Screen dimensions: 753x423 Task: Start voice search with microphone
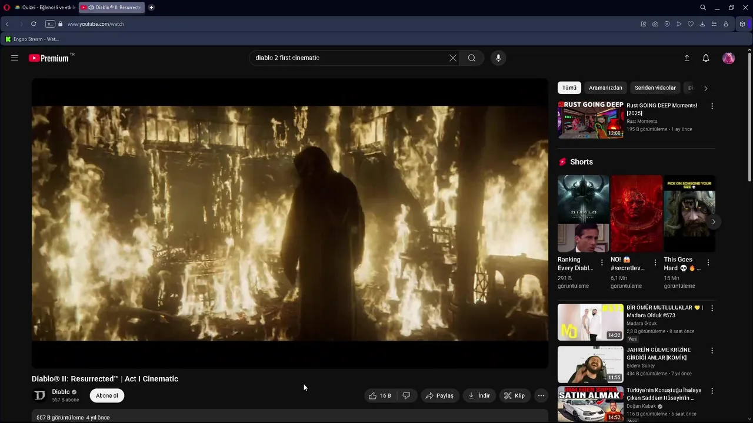tap(498, 58)
